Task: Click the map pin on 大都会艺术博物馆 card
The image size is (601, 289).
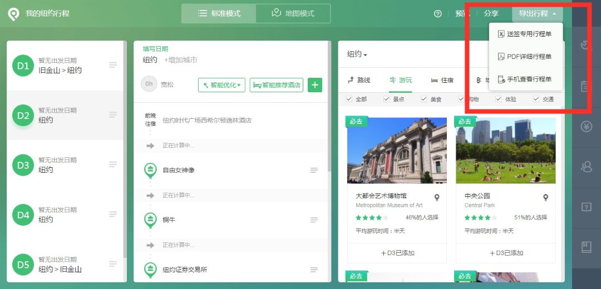Action: click(x=437, y=197)
